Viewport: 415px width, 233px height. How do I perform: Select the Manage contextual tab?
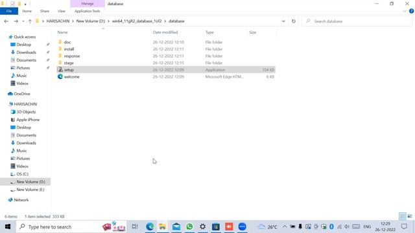click(x=88, y=4)
